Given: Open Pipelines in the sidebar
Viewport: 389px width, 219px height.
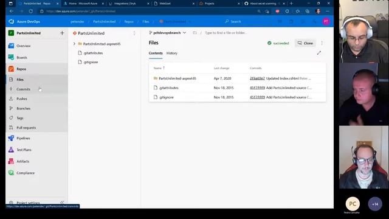Looking at the screenshot, I should (23, 138).
